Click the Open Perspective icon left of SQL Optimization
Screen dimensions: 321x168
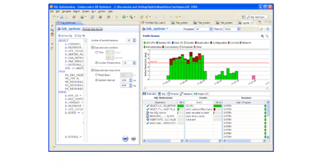[x=243, y=17]
